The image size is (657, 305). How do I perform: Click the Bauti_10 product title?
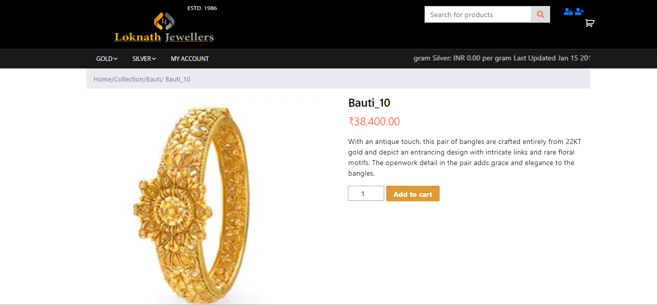tap(369, 103)
